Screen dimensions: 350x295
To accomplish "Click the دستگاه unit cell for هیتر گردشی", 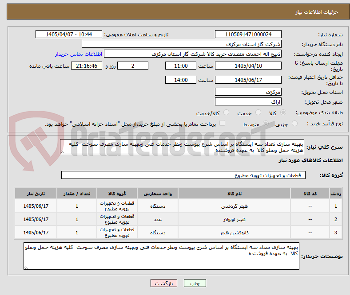I will [158, 206].
